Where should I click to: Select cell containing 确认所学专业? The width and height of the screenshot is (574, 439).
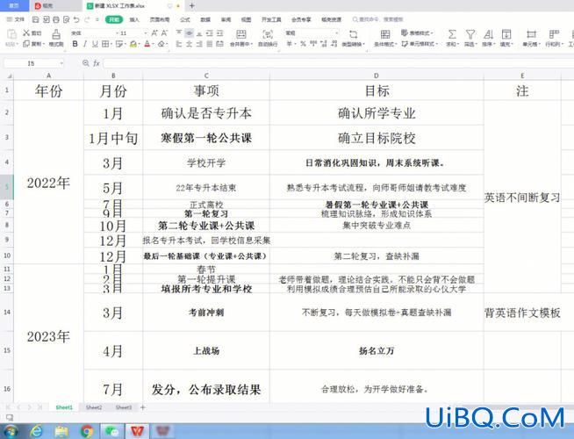pos(377,113)
